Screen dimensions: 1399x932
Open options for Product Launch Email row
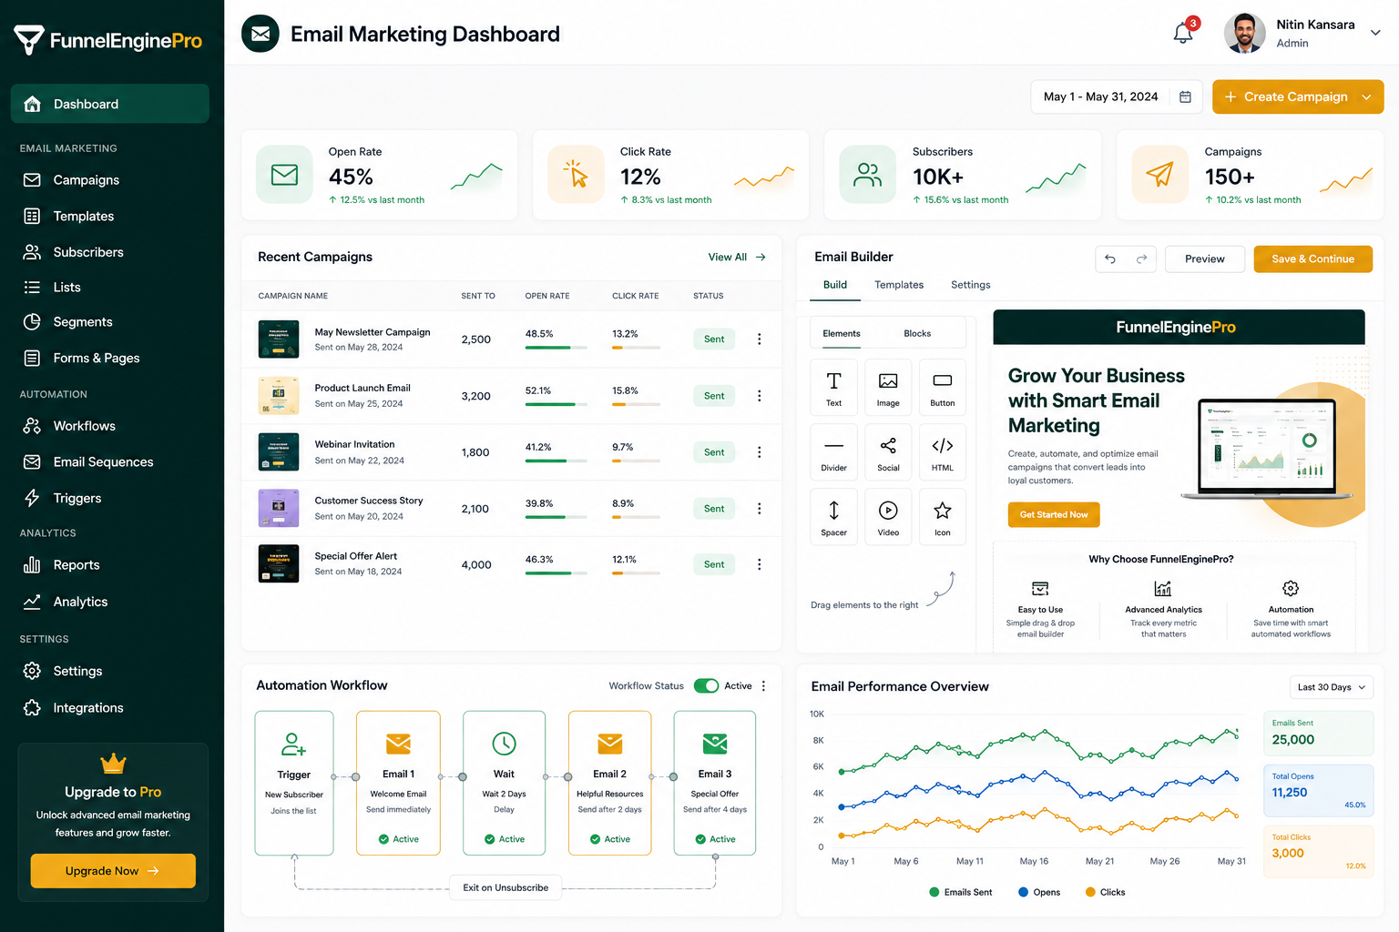(x=759, y=396)
